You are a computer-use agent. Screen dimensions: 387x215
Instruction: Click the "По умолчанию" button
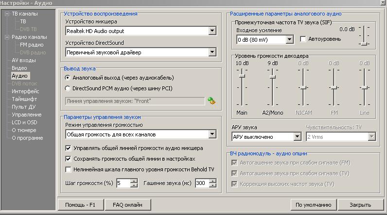pos(313,205)
